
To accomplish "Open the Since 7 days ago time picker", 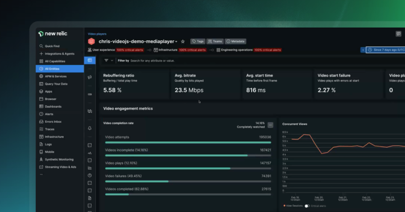I will 388,49.
